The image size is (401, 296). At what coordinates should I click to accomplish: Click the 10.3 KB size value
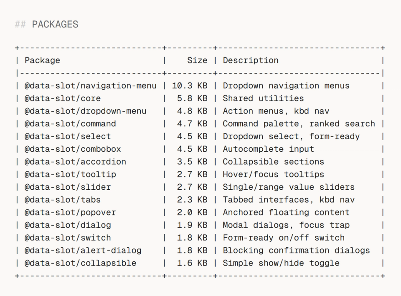coord(190,86)
